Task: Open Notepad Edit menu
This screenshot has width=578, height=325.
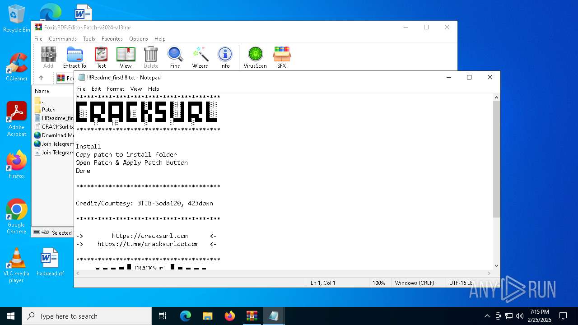Action: coord(96,89)
